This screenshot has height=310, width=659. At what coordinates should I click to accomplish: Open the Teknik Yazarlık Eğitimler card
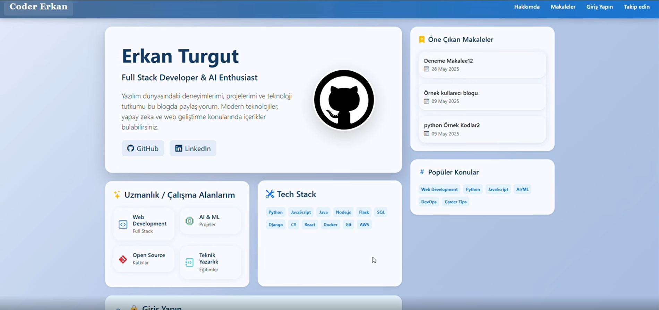pos(211,262)
